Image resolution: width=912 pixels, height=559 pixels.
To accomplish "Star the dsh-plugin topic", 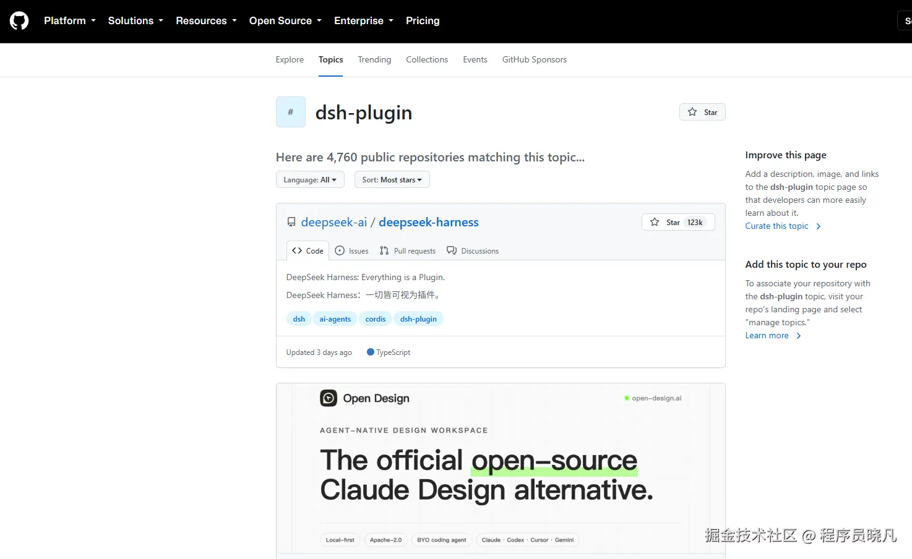I will 702,112.
